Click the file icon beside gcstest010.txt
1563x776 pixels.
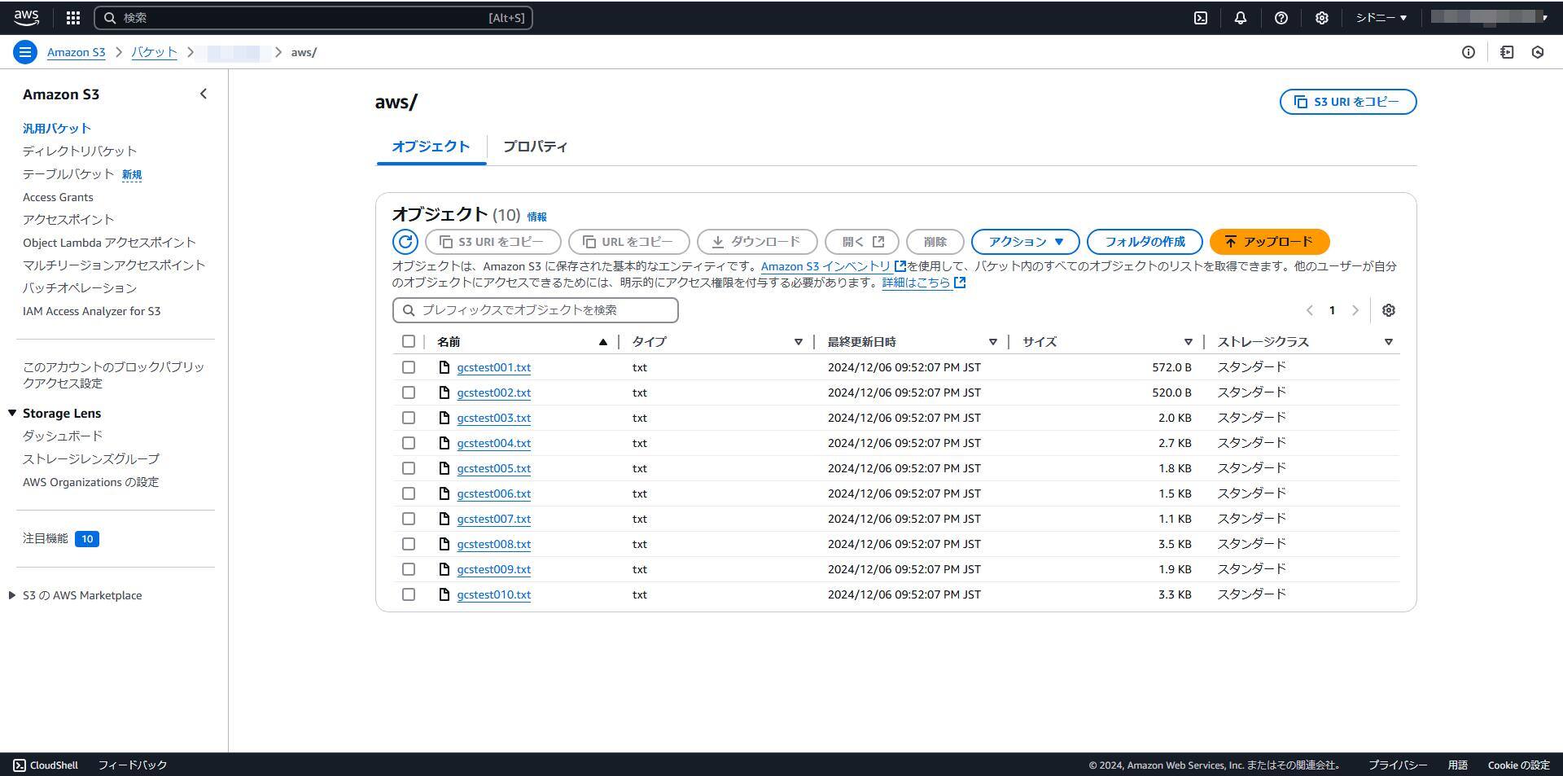[444, 594]
